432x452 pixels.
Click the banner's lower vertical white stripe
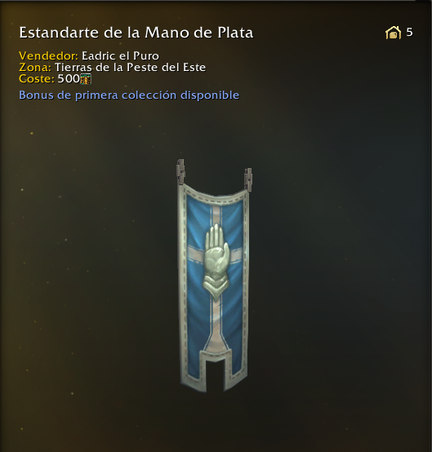pyautogui.click(x=216, y=321)
